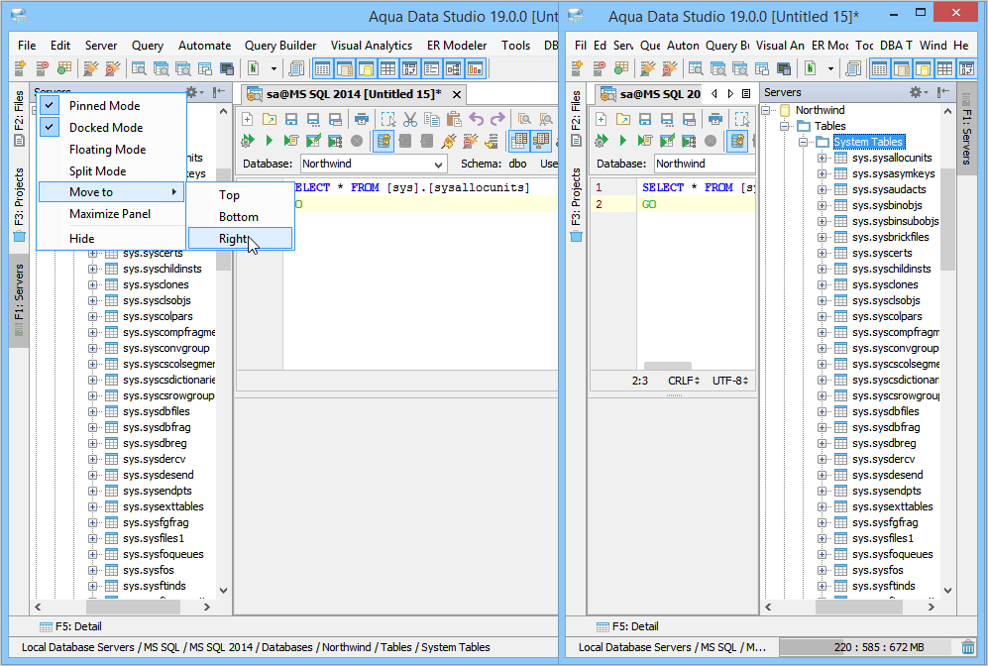The width and height of the screenshot is (988, 666).
Task: Click Undo arrow in left editor toolbar
Action: (476, 119)
